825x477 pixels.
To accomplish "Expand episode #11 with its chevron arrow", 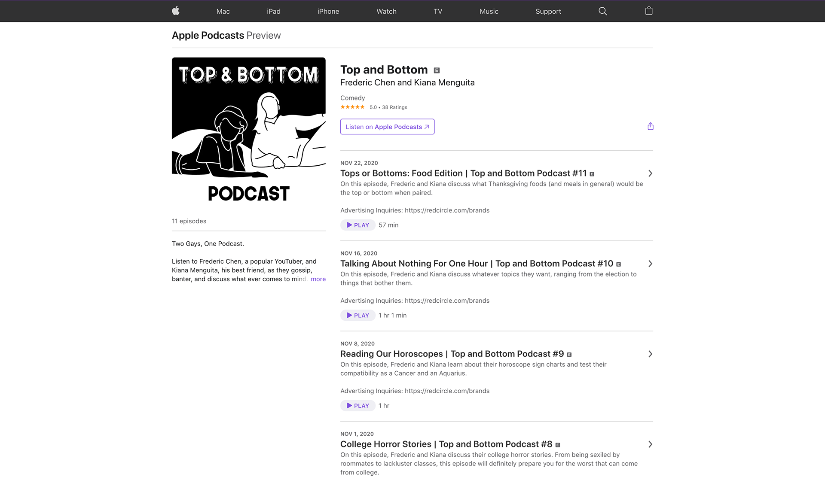I will point(650,173).
